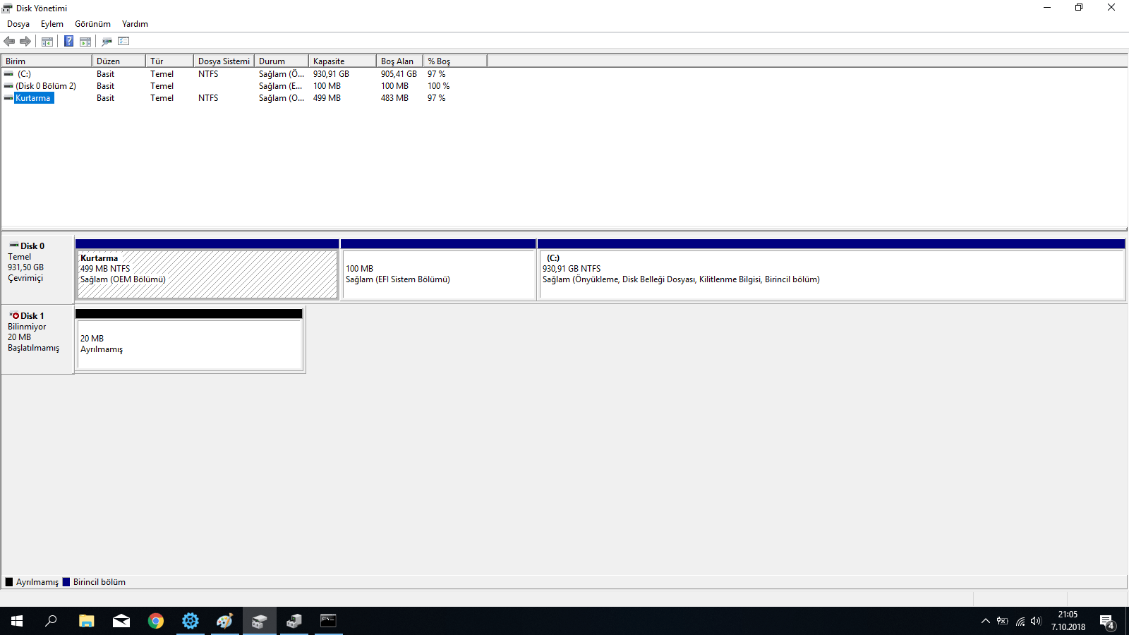Sort by the Düzen column header
This screenshot has width=1129, height=635.
click(x=119, y=61)
